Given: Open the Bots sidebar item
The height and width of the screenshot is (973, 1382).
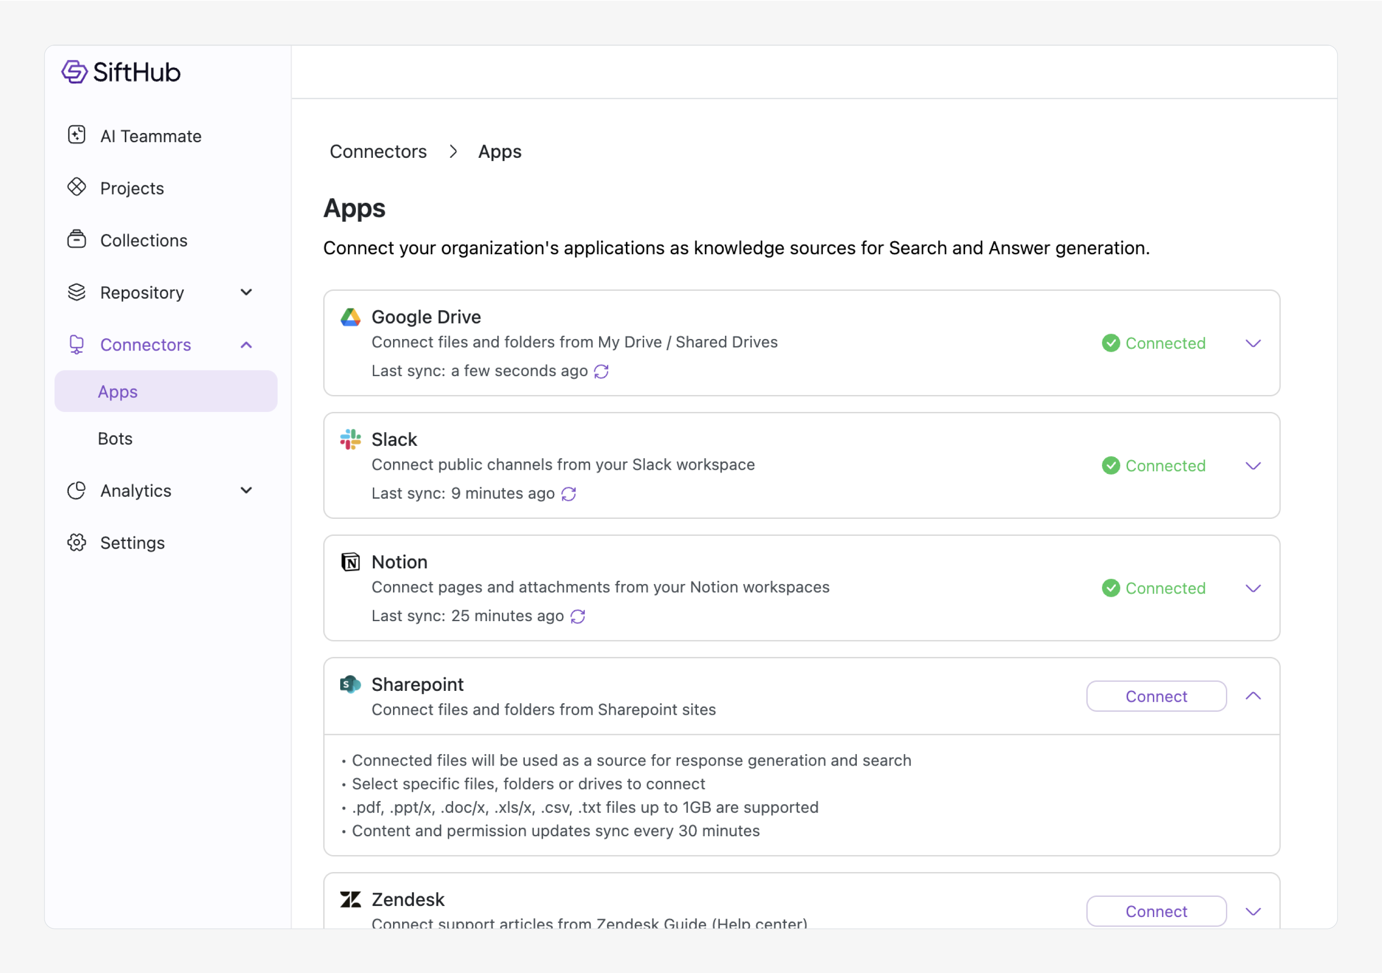Looking at the screenshot, I should tap(115, 439).
